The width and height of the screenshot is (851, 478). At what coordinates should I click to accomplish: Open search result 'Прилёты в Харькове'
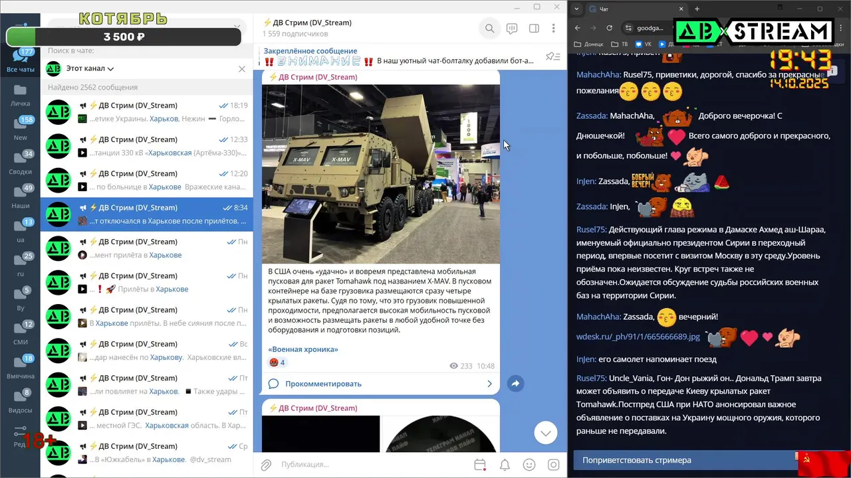(147, 282)
